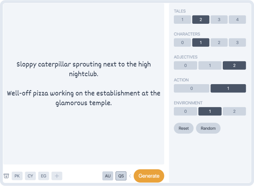Viewport: 254px width, 186px height.
Task: Select the EG preset tag
Action: tap(44, 176)
